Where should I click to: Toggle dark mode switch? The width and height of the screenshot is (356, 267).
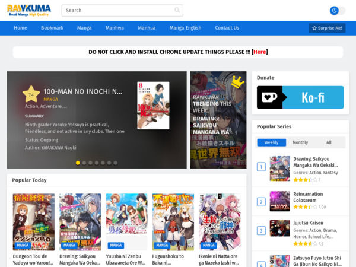(338, 11)
